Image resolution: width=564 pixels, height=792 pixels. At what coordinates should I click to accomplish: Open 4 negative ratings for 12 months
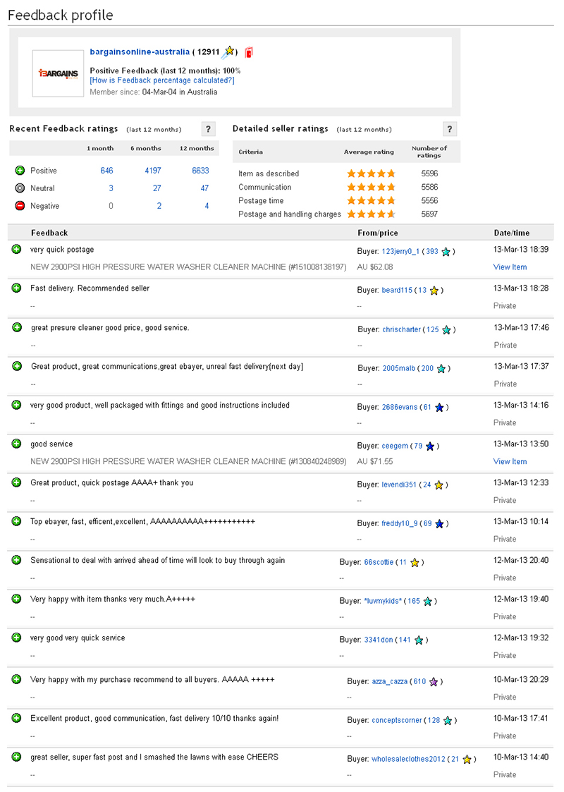pos(207,206)
